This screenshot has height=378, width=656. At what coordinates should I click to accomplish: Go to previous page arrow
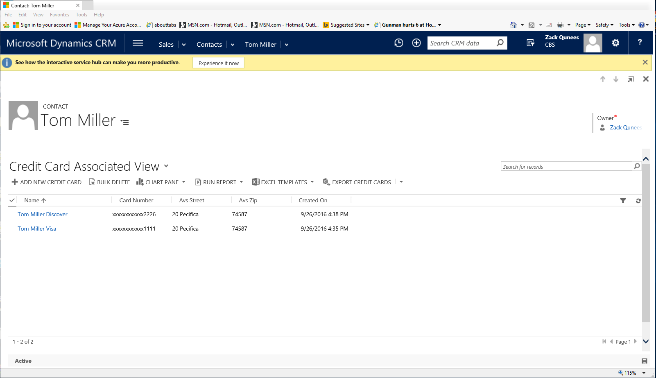[611, 342]
